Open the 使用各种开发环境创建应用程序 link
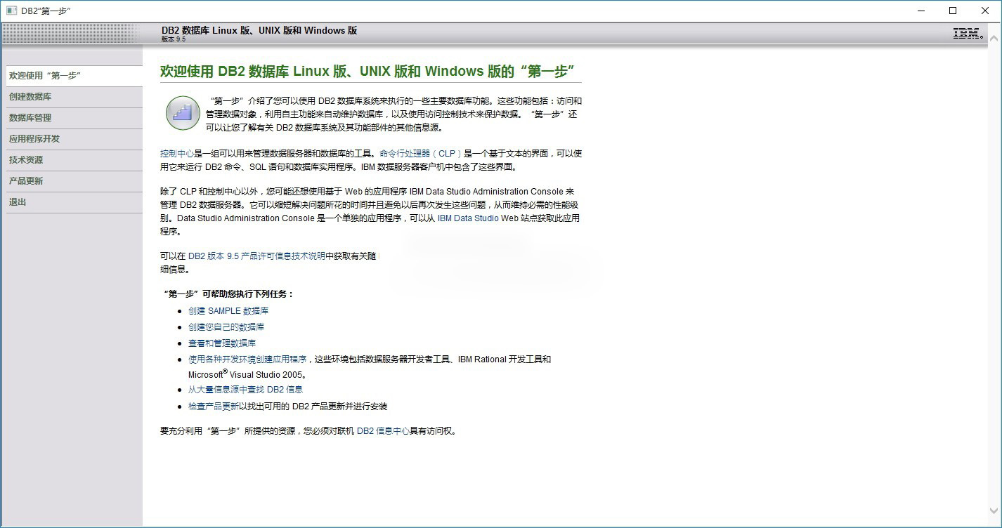Viewport: 1002px width, 528px height. tap(247, 359)
